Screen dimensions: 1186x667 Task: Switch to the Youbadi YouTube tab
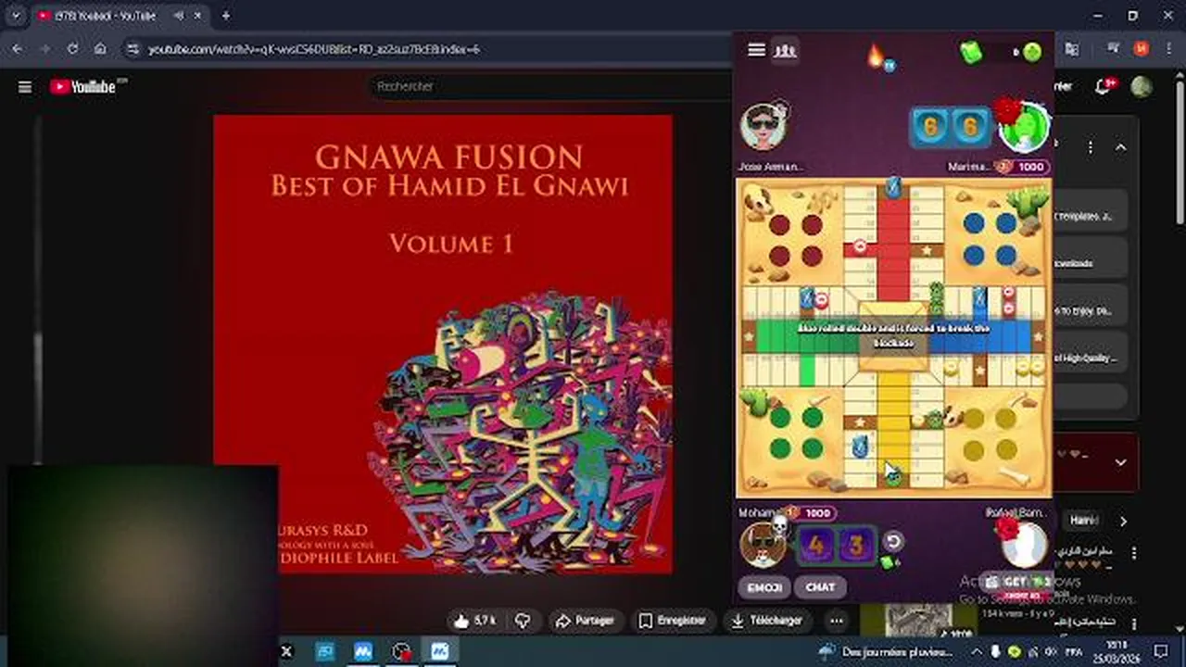107,16
